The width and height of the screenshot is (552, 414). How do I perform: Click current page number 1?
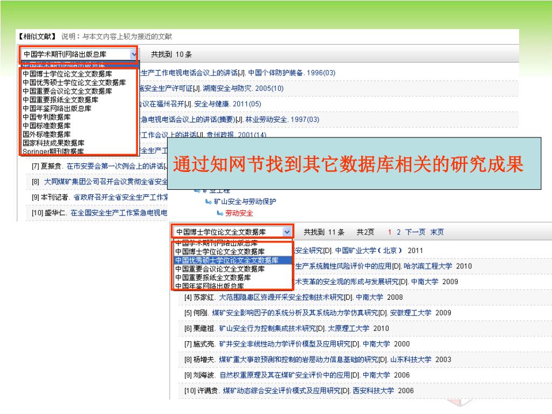coord(390,232)
